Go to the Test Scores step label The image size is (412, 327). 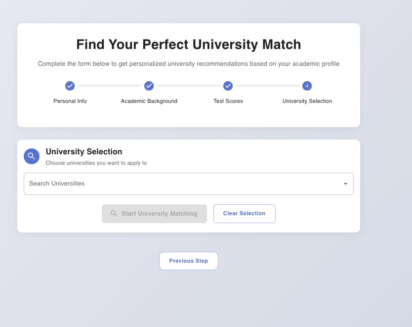tap(228, 101)
